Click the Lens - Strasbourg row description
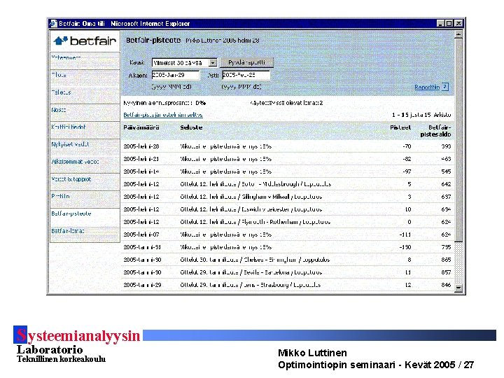The height and width of the screenshot is (378, 504). click(251, 285)
